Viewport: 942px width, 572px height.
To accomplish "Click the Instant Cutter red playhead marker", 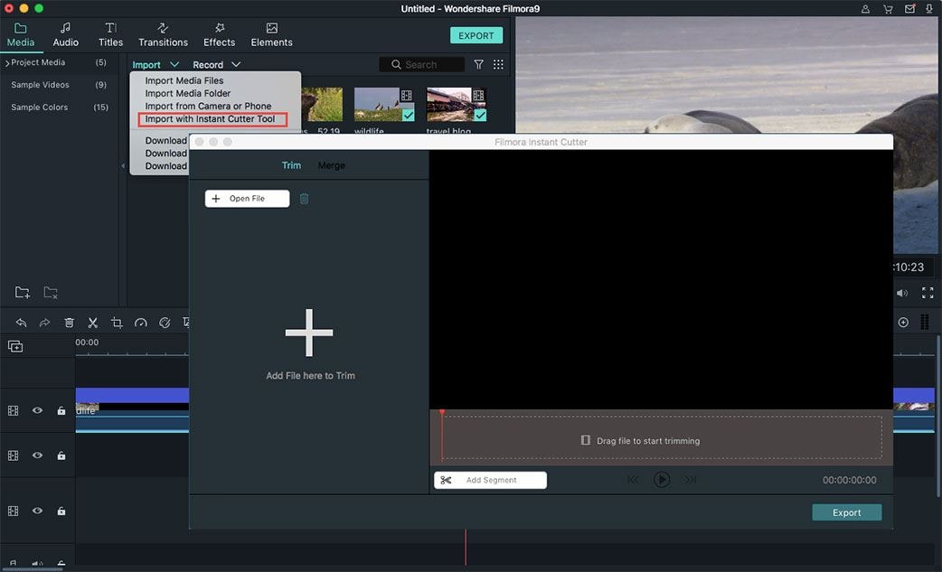I will pyautogui.click(x=441, y=413).
